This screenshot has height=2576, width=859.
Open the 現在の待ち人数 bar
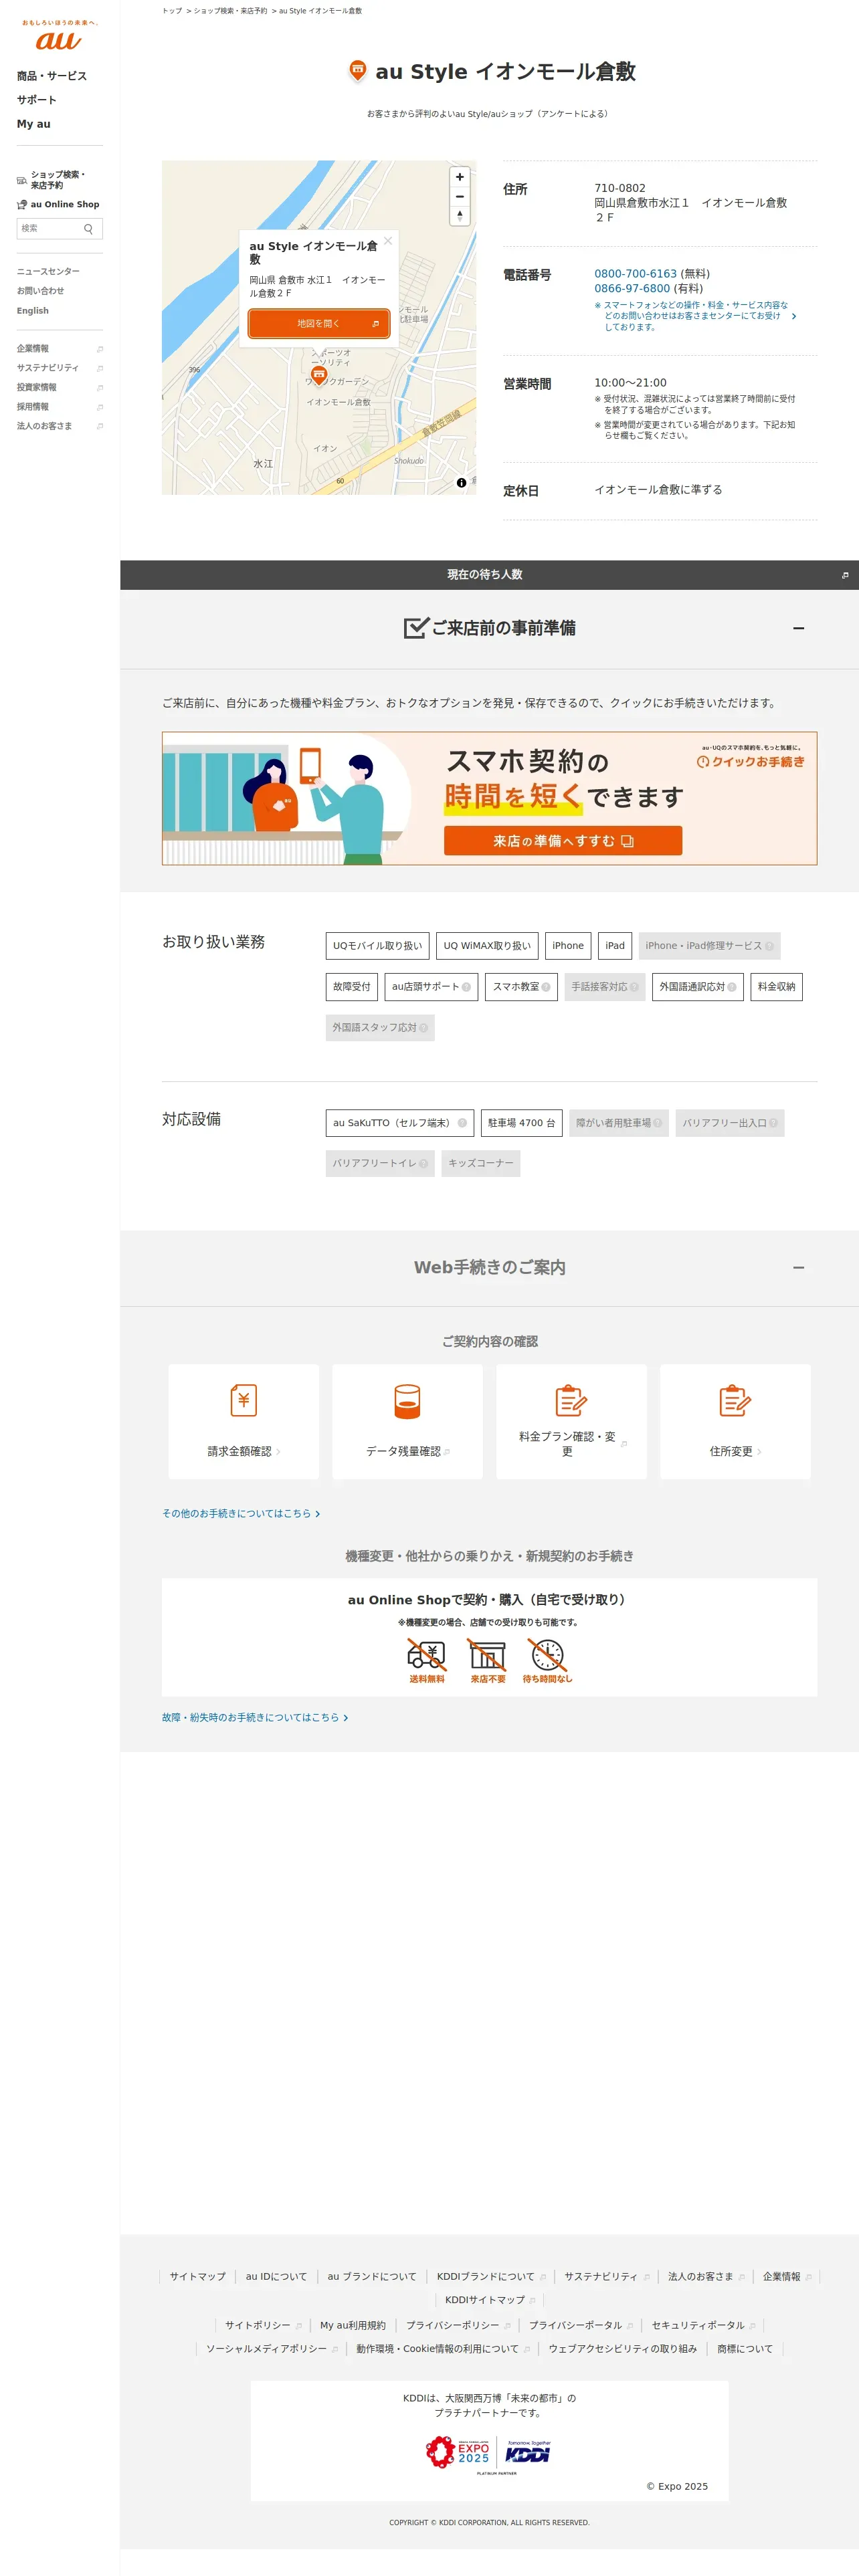point(489,575)
